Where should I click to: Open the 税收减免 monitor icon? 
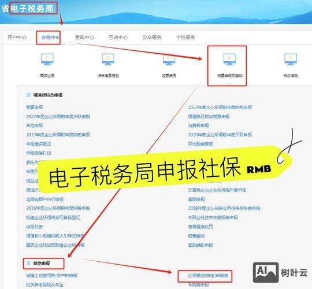(291, 59)
